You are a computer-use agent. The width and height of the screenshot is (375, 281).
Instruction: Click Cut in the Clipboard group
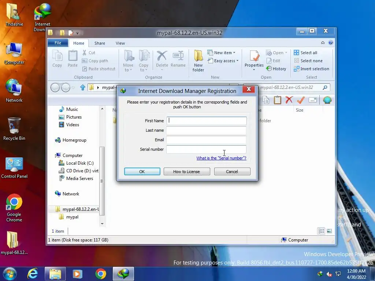click(89, 53)
